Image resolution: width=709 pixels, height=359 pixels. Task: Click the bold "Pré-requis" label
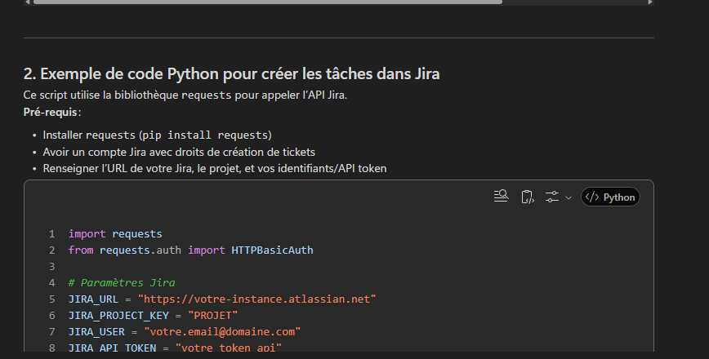click(51, 111)
